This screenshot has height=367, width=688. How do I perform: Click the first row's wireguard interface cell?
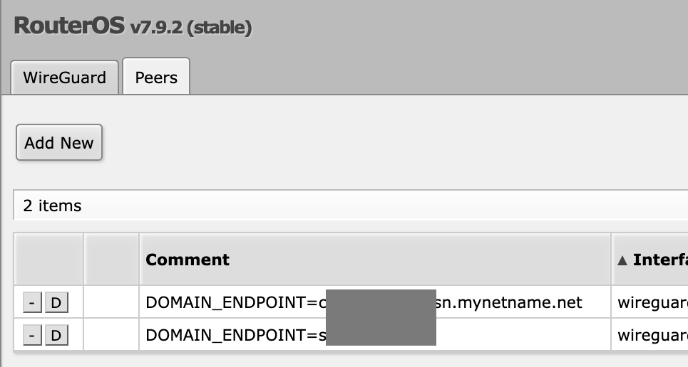tap(652, 303)
